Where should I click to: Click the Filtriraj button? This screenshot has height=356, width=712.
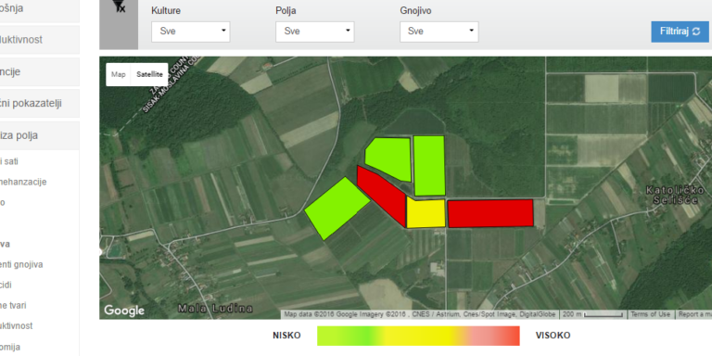pyautogui.click(x=680, y=32)
